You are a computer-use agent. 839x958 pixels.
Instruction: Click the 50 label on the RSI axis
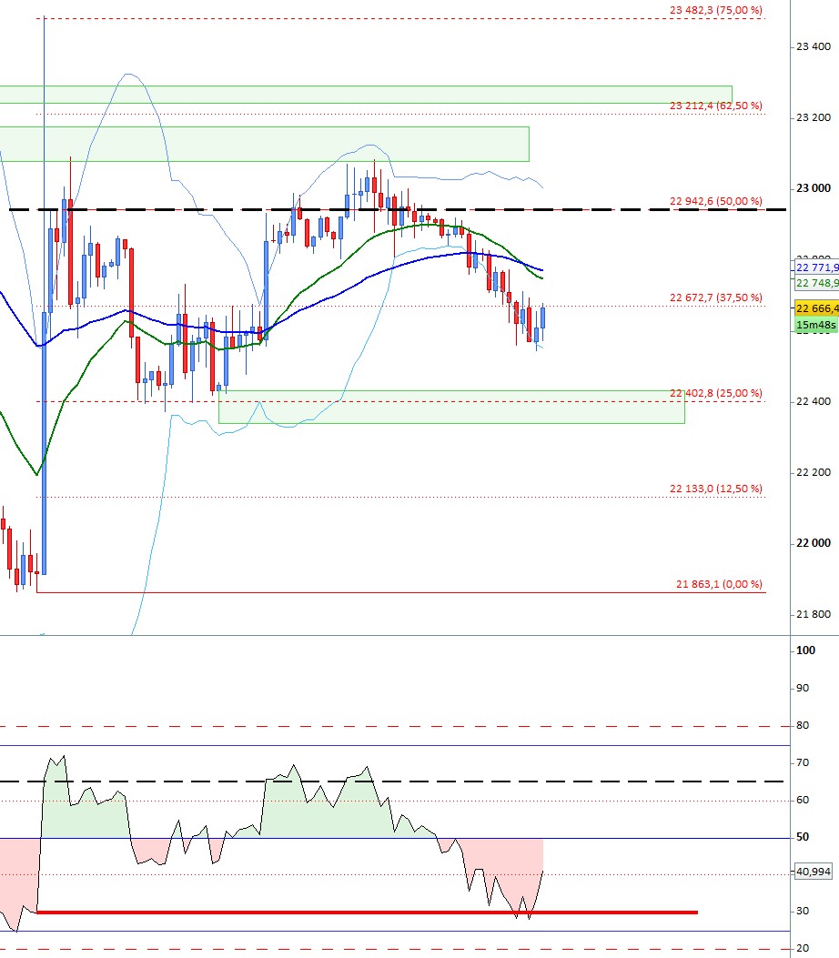(803, 837)
